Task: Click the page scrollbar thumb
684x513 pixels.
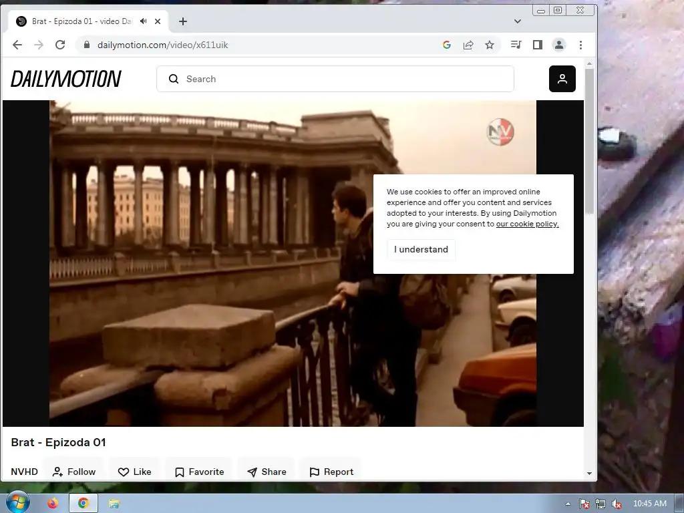Action: [589, 142]
